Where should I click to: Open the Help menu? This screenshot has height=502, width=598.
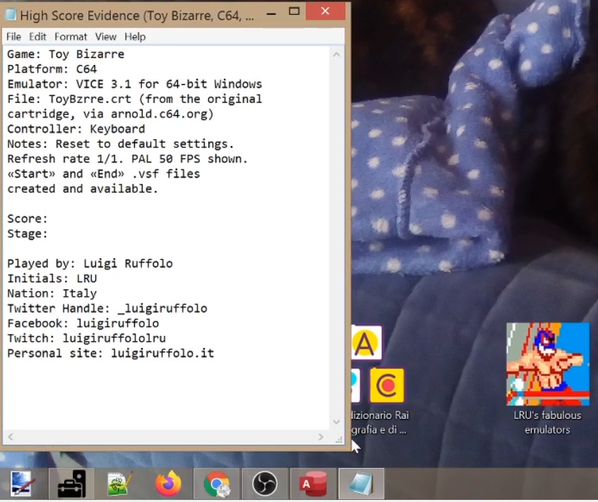click(135, 37)
